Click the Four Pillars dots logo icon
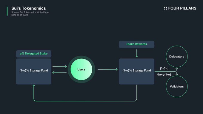This screenshot has height=114, width=203. 165,8
